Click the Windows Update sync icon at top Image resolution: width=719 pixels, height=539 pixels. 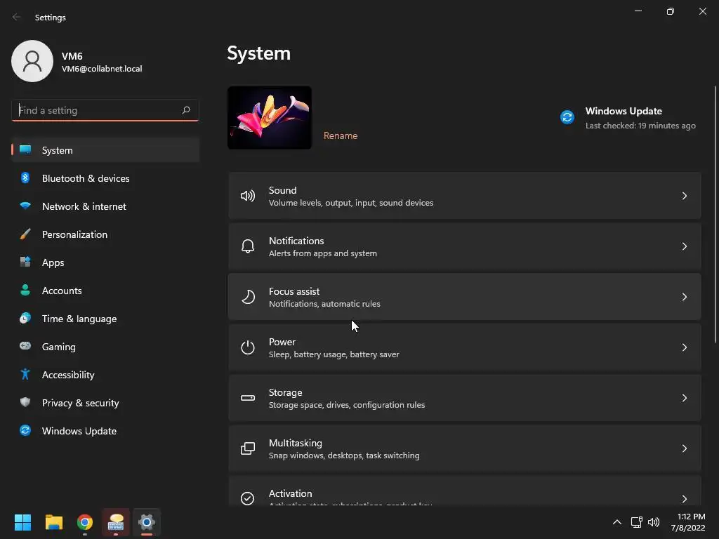tap(567, 117)
